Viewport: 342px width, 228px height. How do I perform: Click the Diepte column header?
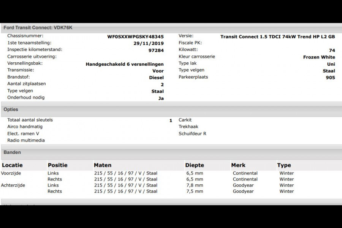pos(195,165)
